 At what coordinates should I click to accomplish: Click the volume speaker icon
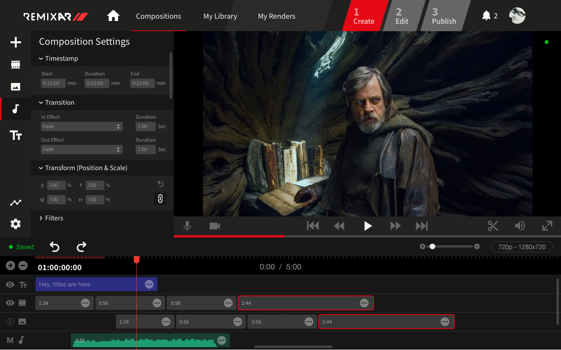pos(520,226)
